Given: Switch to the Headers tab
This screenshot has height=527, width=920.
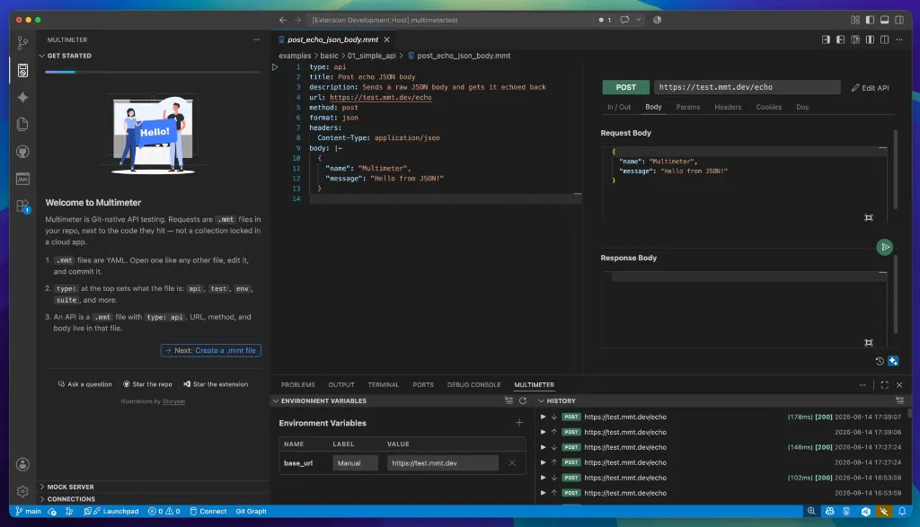Looking at the screenshot, I should 728,107.
